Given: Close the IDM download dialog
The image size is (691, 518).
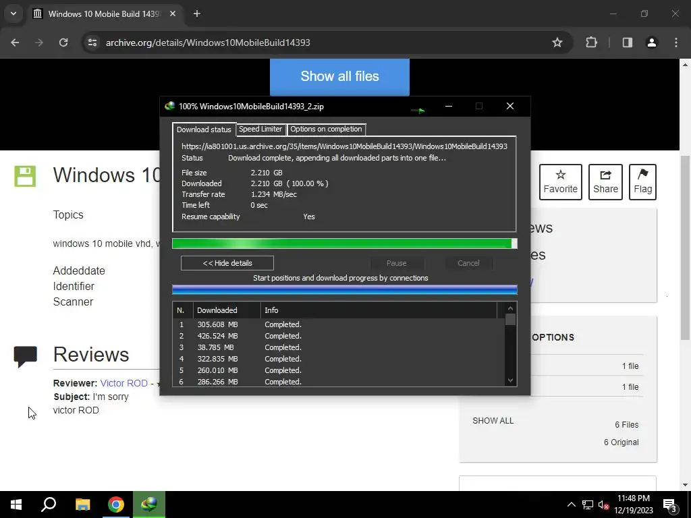Looking at the screenshot, I should [x=510, y=106].
